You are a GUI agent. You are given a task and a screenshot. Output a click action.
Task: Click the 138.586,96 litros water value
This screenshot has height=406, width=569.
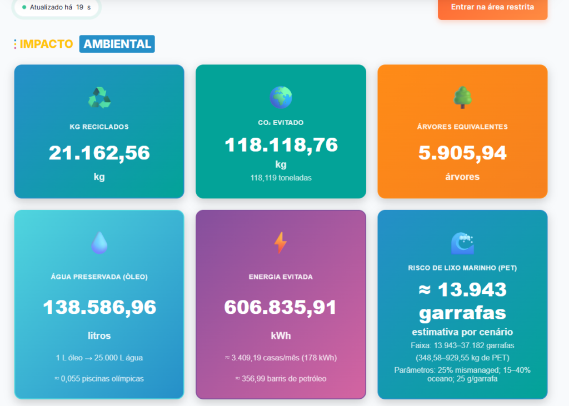point(99,307)
